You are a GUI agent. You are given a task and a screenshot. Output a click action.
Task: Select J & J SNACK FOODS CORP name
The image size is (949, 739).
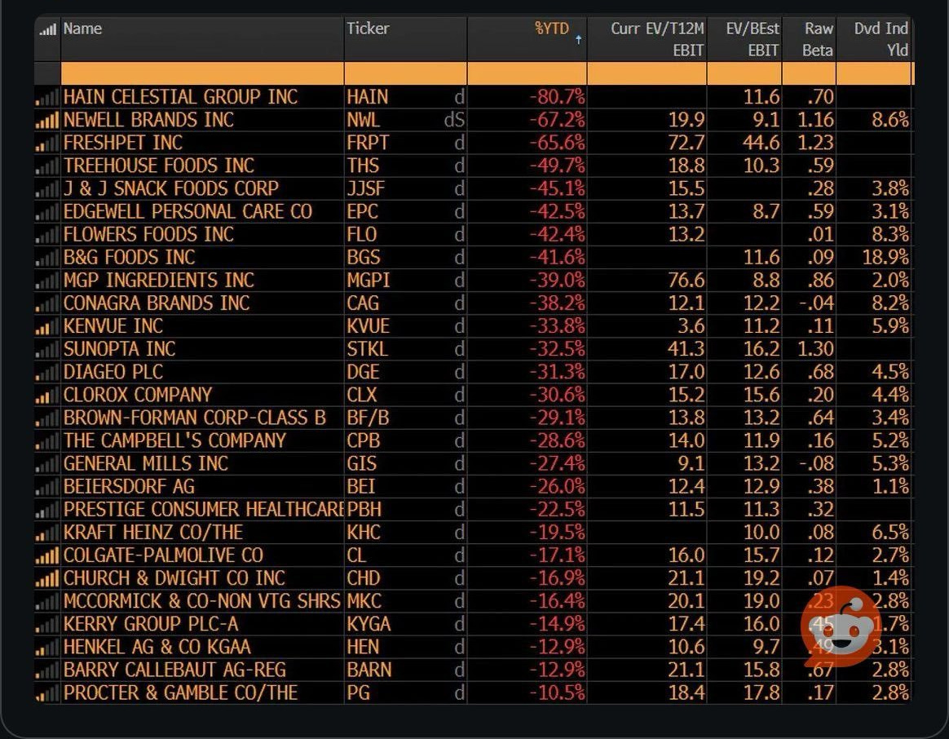170,189
